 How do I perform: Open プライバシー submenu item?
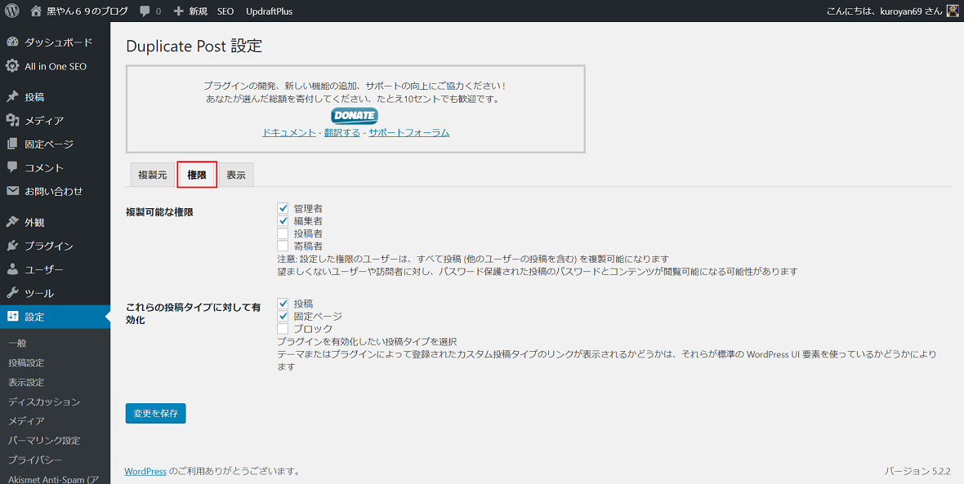pos(35,460)
